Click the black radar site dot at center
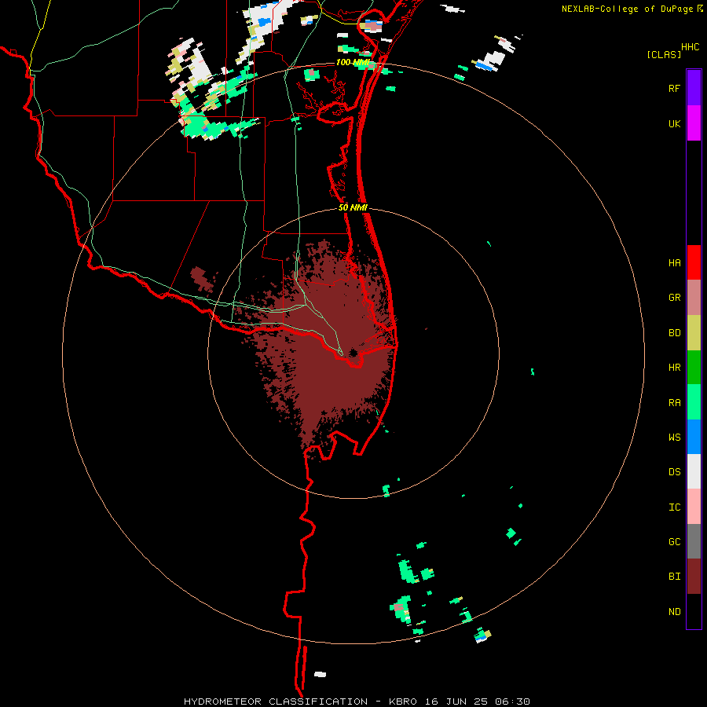Image resolution: width=707 pixels, height=707 pixels. 353,353
